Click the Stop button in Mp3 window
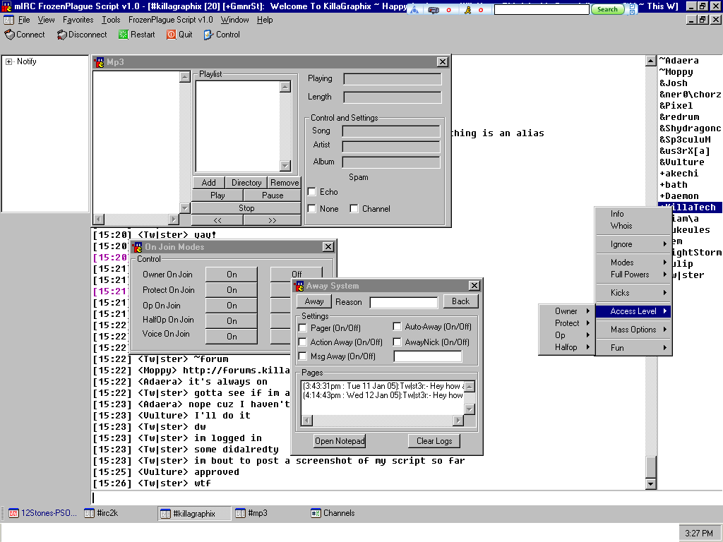 pyautogui.click(x=246, y=208)
